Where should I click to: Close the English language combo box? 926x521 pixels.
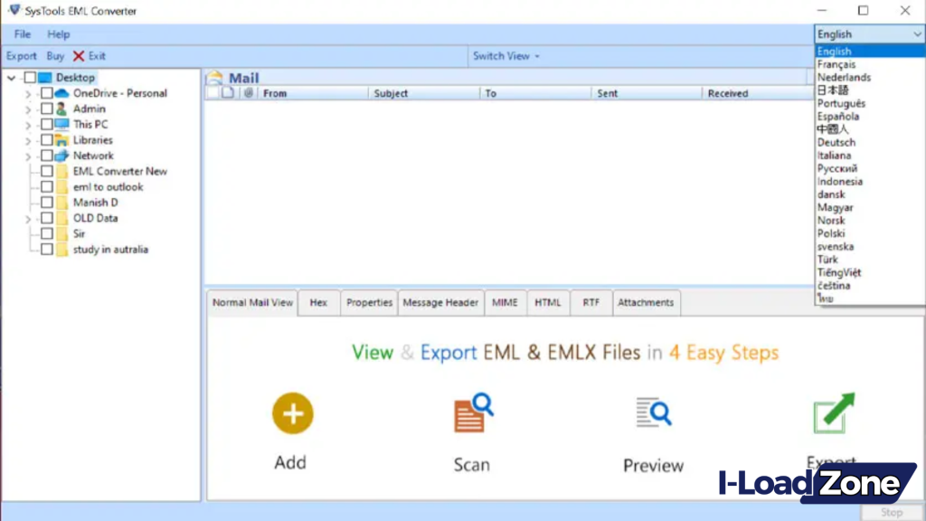pyautogui.click(x=869, y=34)
